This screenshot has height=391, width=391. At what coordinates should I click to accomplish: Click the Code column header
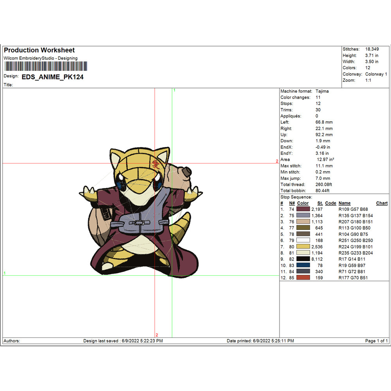click(330, 203)
